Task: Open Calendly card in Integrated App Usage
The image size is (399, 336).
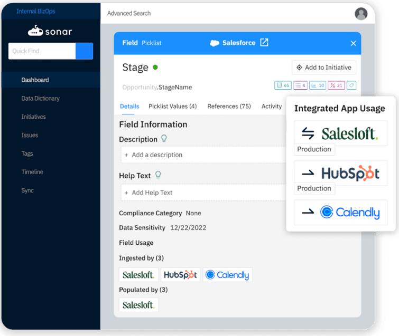Action: tap(341, 213)
